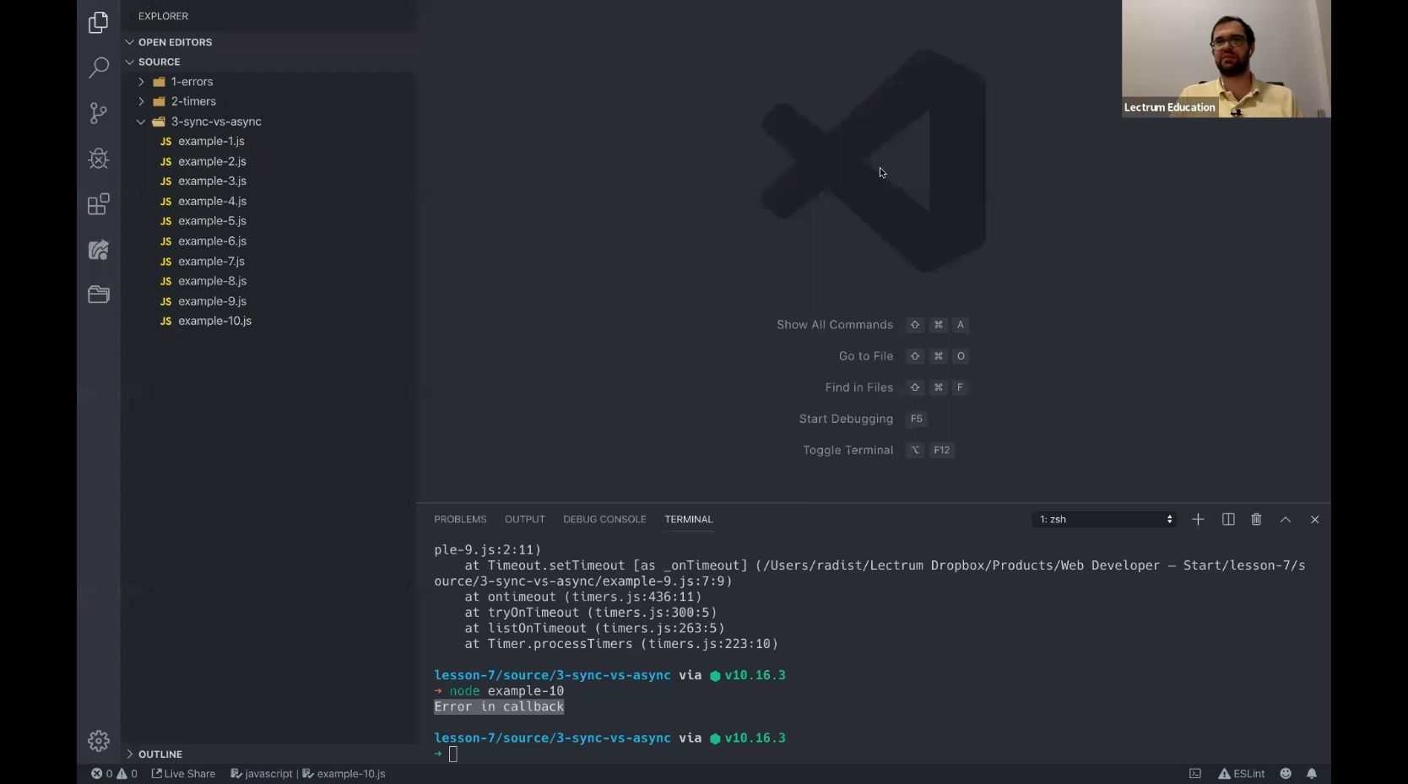This screenshot has height=784, width=1408.
Task: Switch to the Output tab
Action: [x=525, y=520]
